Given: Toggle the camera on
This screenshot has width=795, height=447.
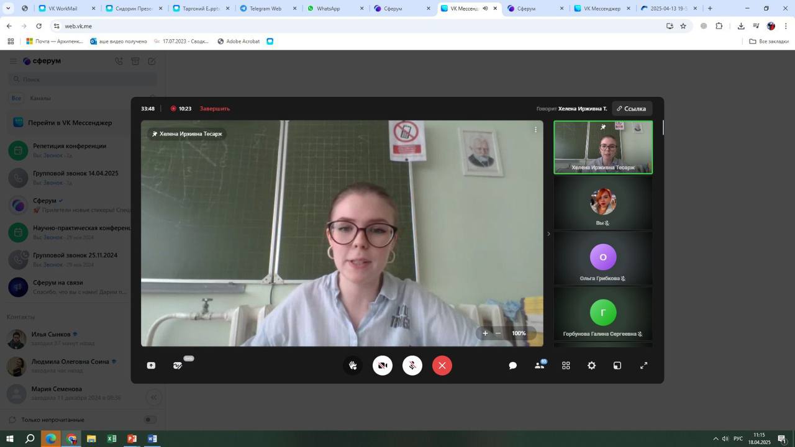Looking at the screenshot, I should (x=383, y=366).
